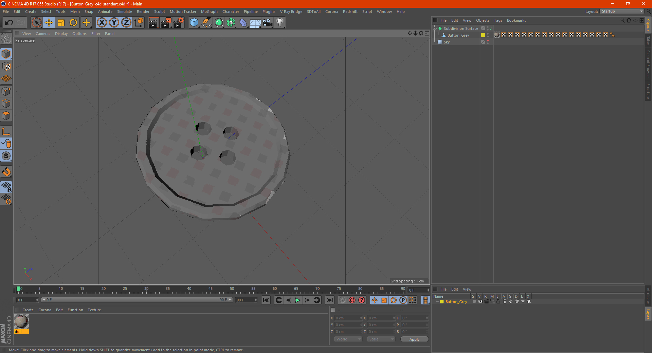Screen dimensions: 652x353
Task: Go to start of animation
Action: (266, 300)
